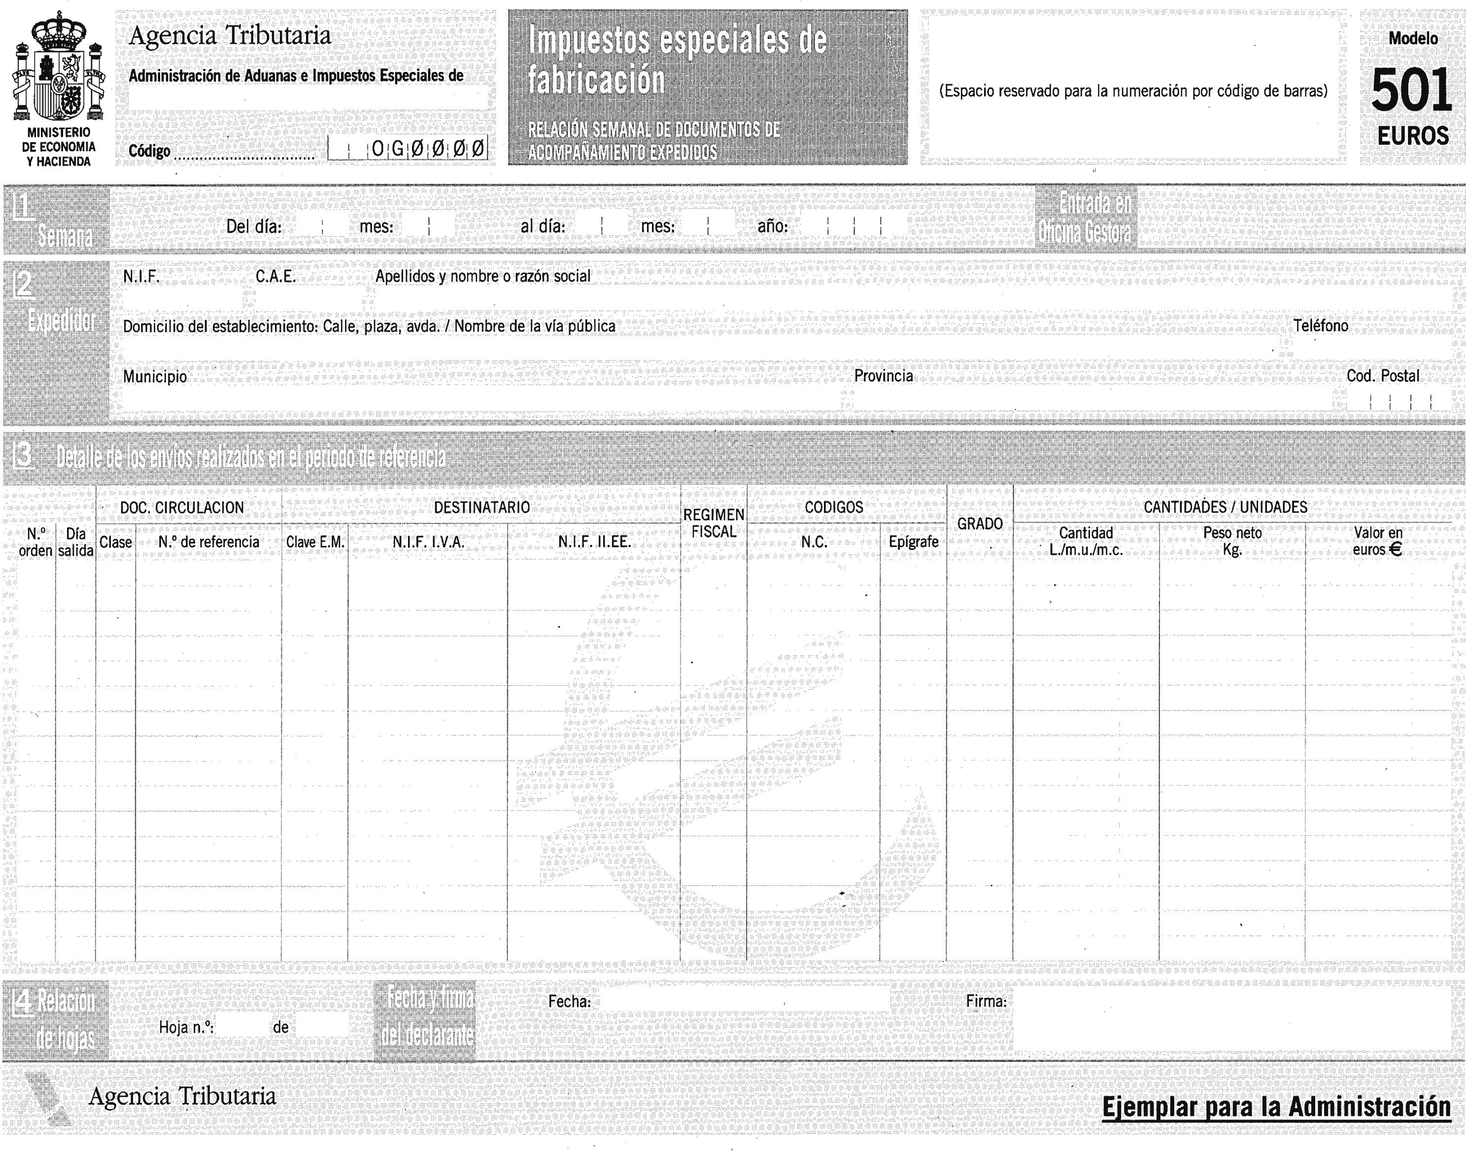Screen dimensions: 1466x1151
Task: Click the 'Día salida' column header
Action: 75,542
